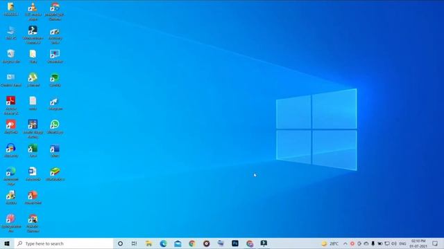Select the yellow folder on the desktop
Viewport: 444px width, 249px height.
click(x=11, y=9)
